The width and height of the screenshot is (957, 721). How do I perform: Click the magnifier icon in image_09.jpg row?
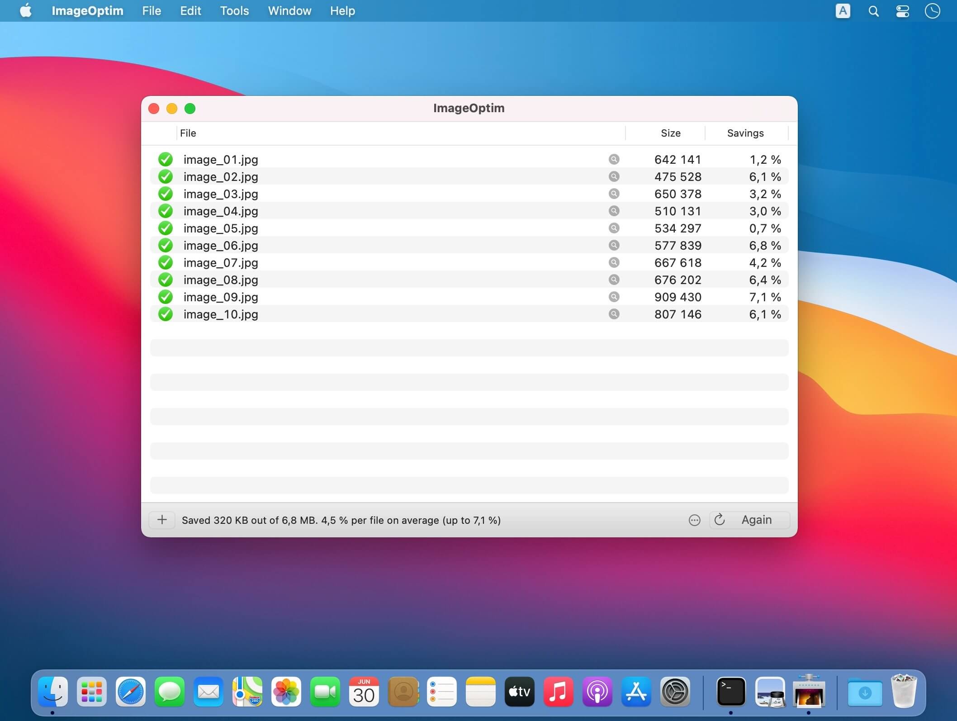point(614,297)
